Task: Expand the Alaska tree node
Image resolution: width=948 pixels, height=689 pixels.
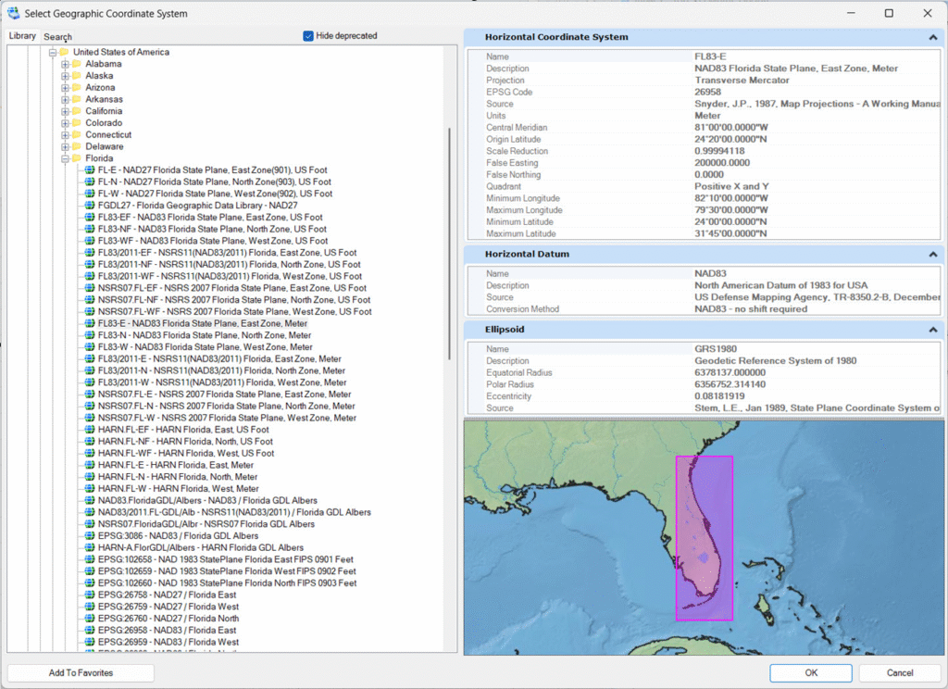Action: (x=66, y=76)
